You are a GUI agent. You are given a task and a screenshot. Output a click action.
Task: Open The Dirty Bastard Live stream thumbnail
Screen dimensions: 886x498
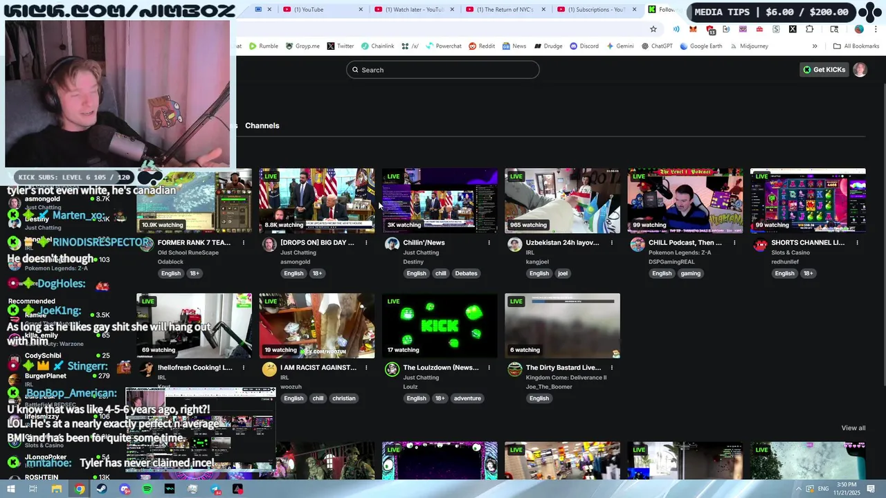[x=562, y=326]
